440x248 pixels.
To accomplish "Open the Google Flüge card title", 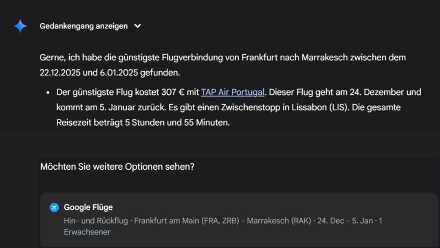I will point(88,207).
